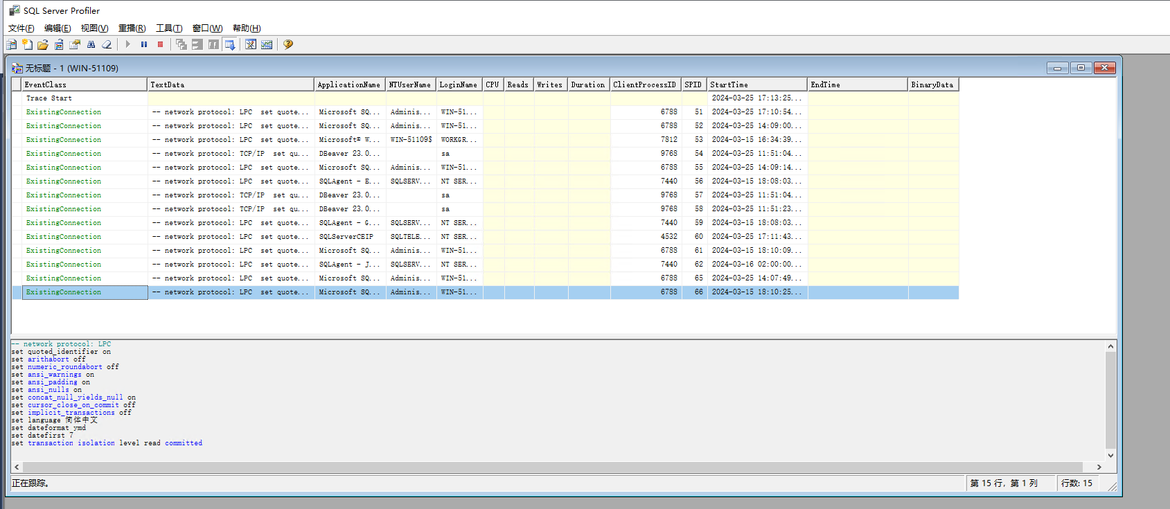Click the SPID column header
The image size is (1170, 509).
(694, 84)
